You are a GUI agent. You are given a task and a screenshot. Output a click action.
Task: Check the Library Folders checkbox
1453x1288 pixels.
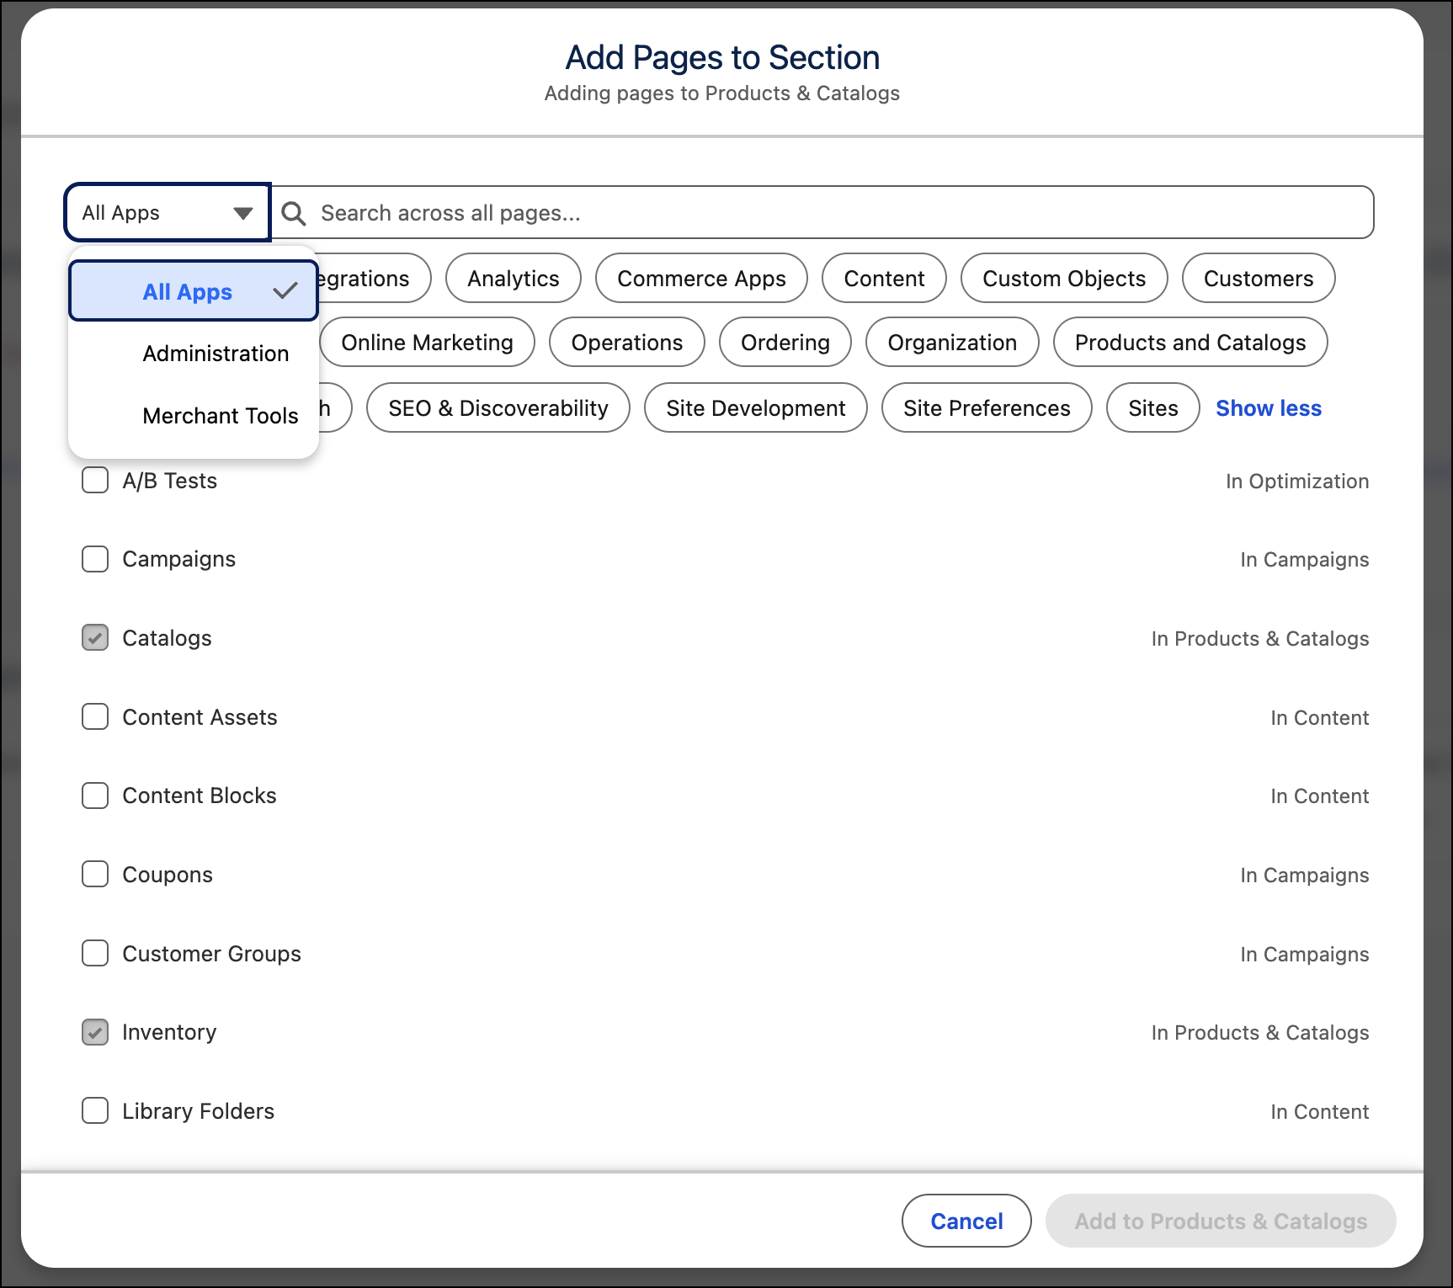point(95,1111)
